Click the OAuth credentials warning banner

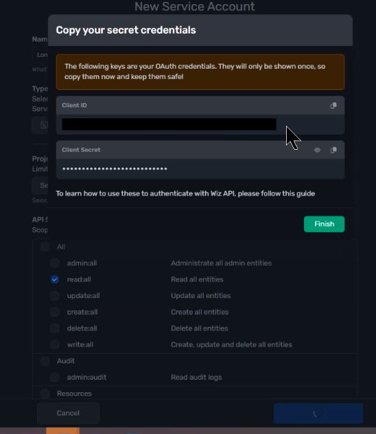[200, 71]
